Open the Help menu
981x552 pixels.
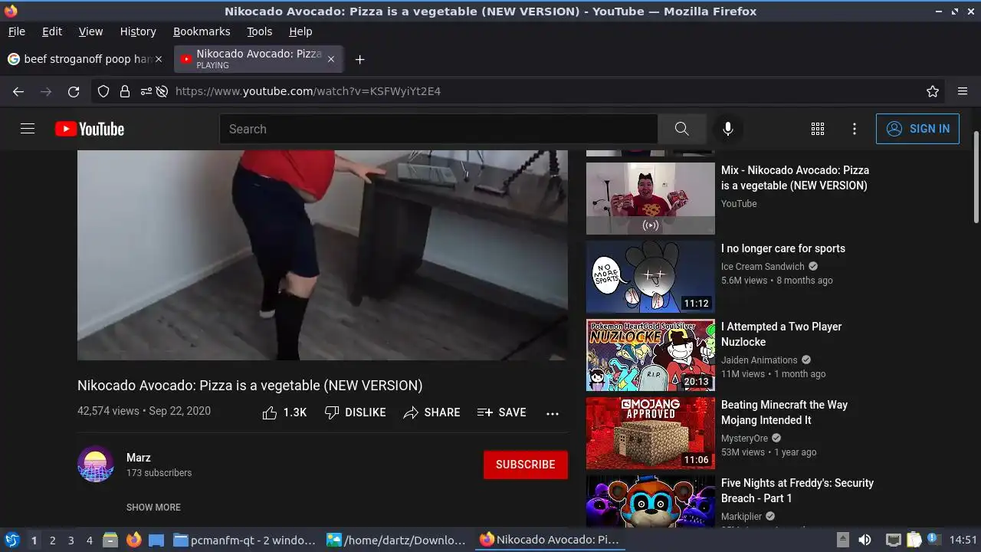pos(300,31)
